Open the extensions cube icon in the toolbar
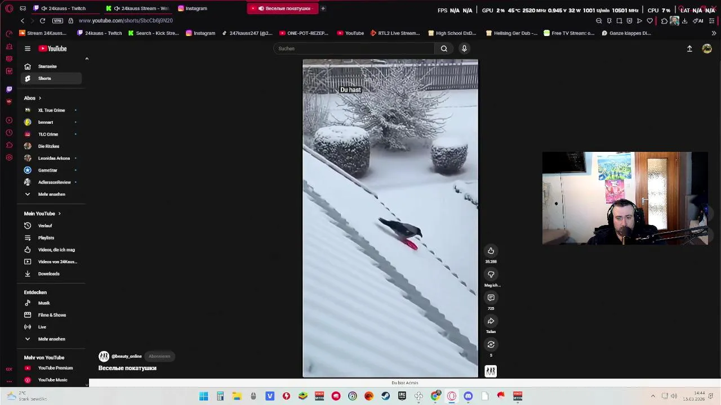 [x=664, y=21]
